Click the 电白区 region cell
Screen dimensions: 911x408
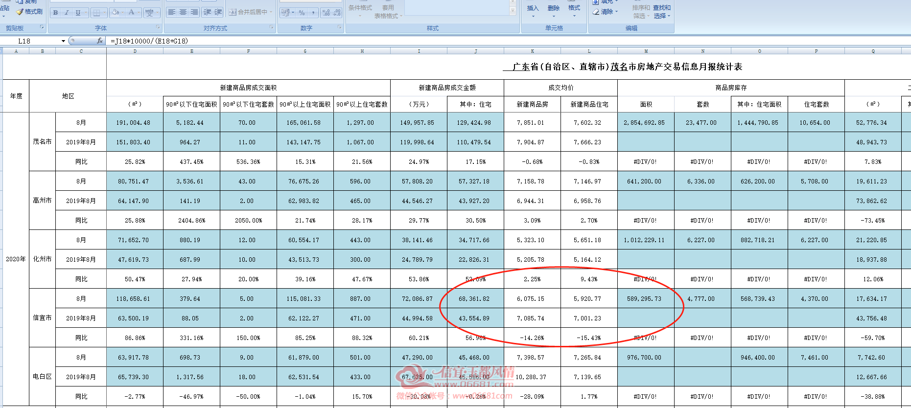click(43, 377)
